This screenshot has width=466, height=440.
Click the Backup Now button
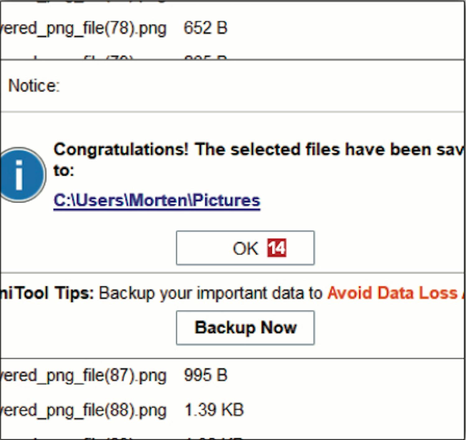click(x=245, y=328)
